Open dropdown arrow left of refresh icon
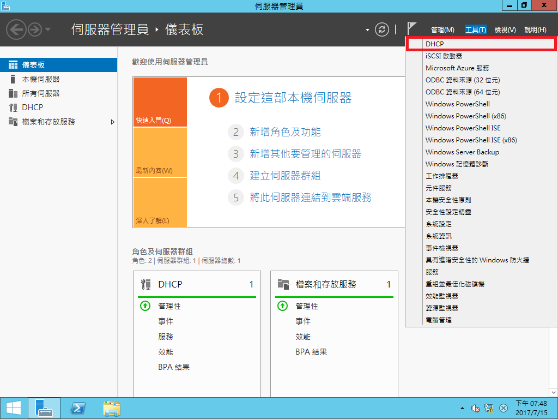 click(367, 30)
